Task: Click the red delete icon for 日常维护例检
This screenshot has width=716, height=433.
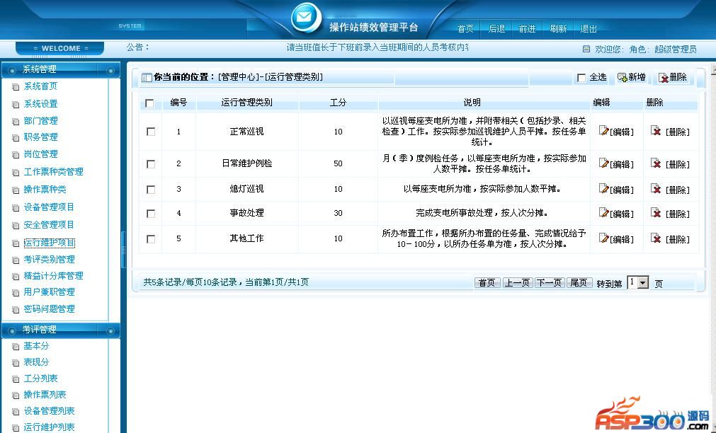Action: pyautogui.click(x=657, y=163)
